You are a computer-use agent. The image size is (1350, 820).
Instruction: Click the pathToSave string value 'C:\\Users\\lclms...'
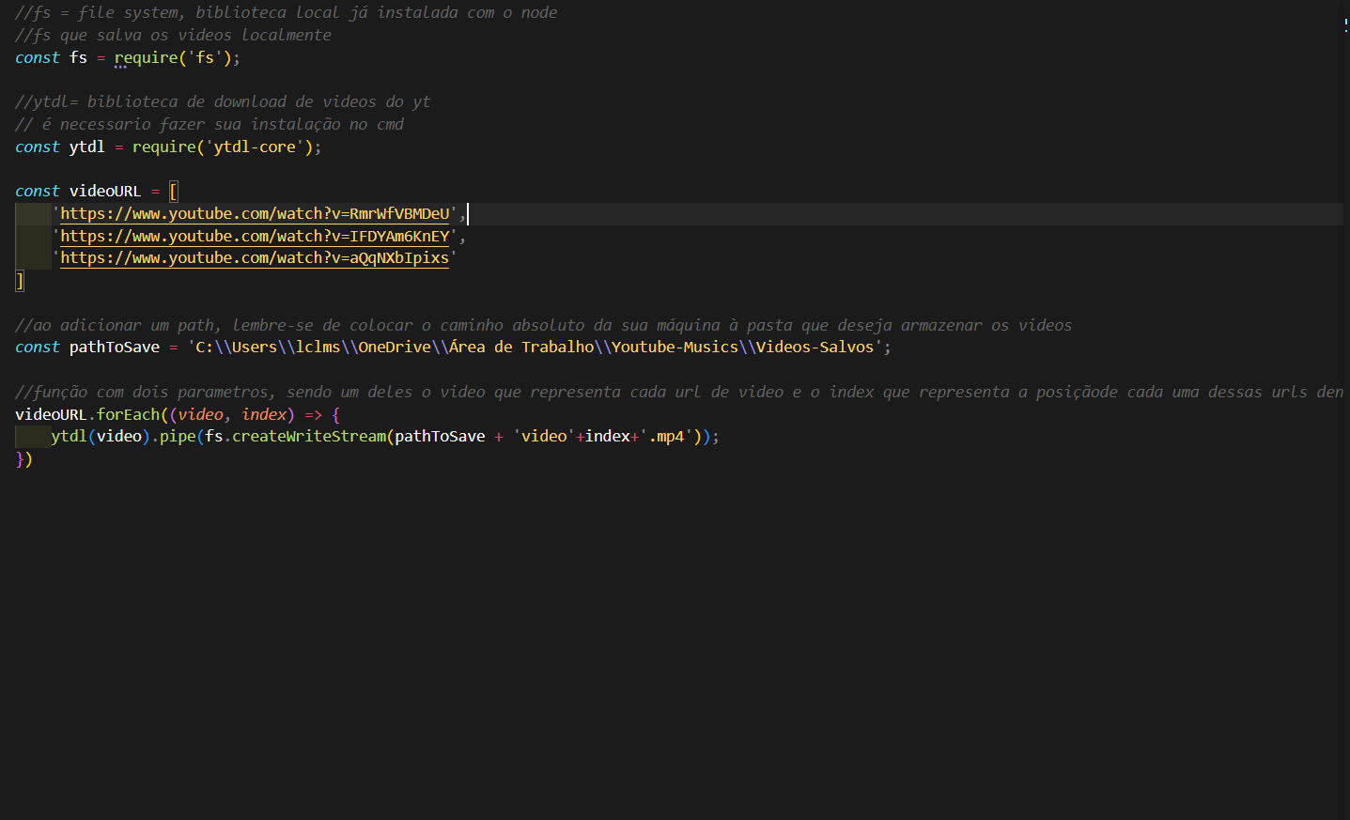click(535, 348)
